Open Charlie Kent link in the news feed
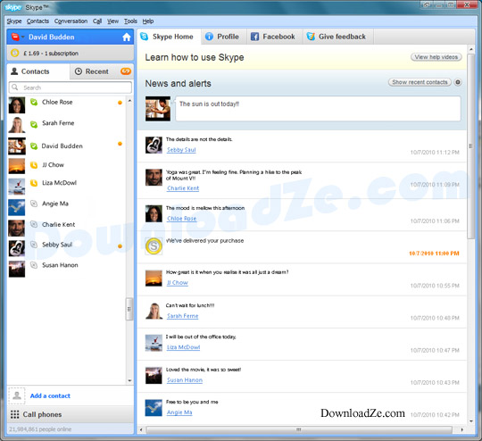Viewport: 482px width, 441px height. click(183, 188)
